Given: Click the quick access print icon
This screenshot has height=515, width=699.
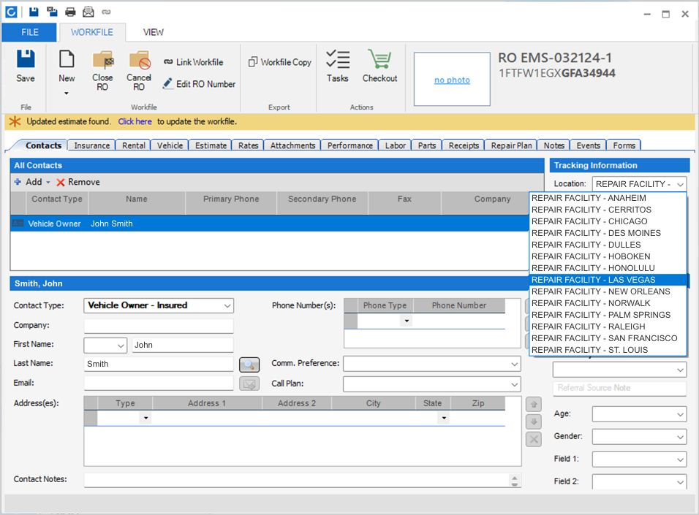Looking at the screenshot, I should click(70, 12).
